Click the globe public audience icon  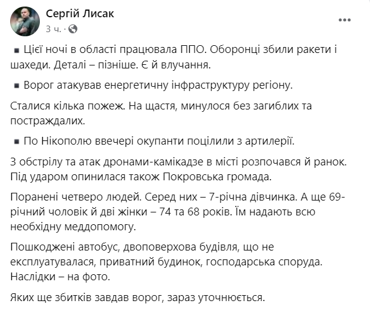[x=73, y=28]
